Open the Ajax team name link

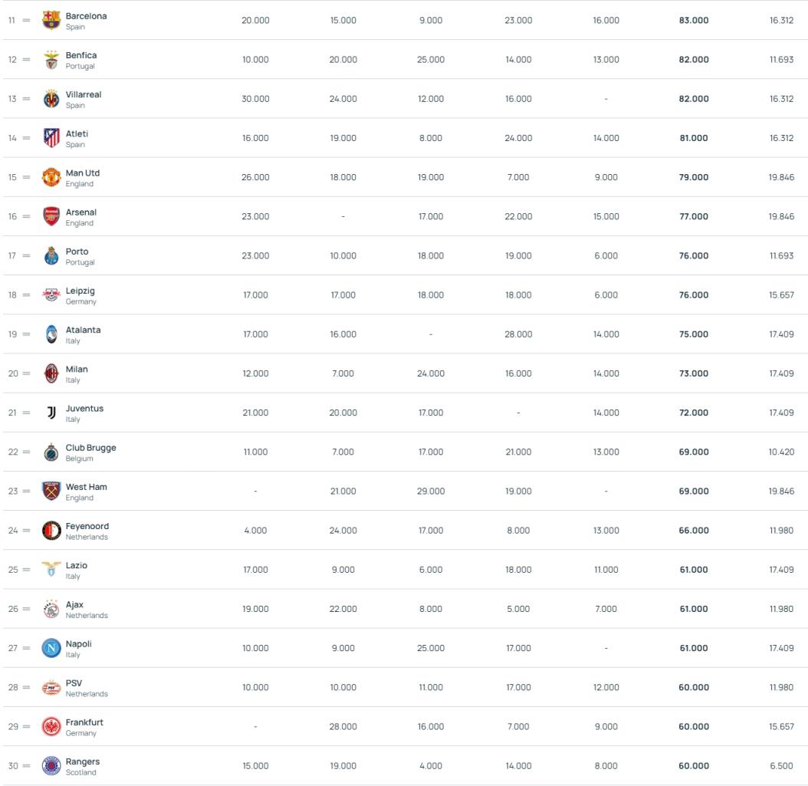74,604
